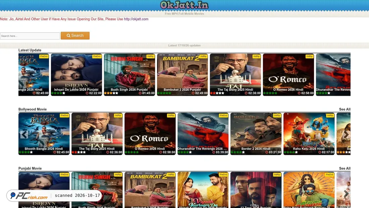Show next movies in the Punjabi carousel
Viewport: 369px width, 208px height.
point(346,194)
